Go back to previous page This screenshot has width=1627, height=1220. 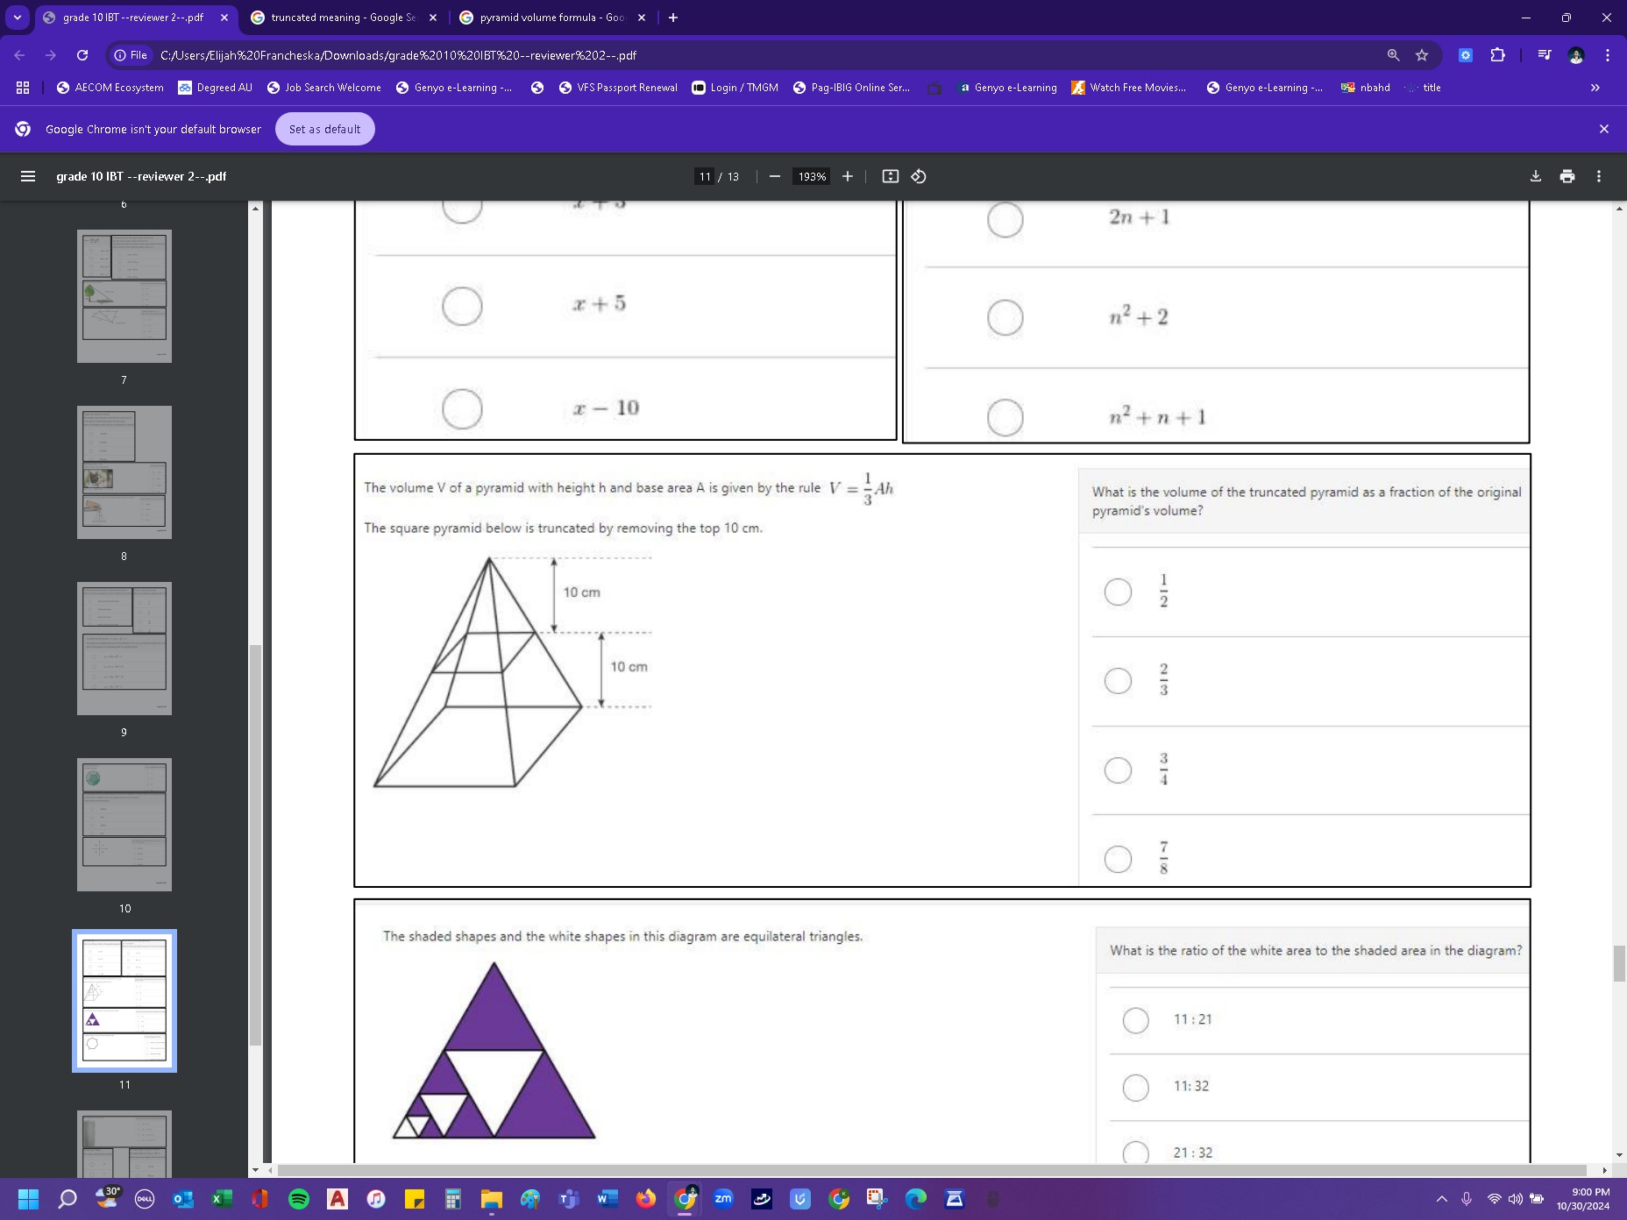(20, 55)
